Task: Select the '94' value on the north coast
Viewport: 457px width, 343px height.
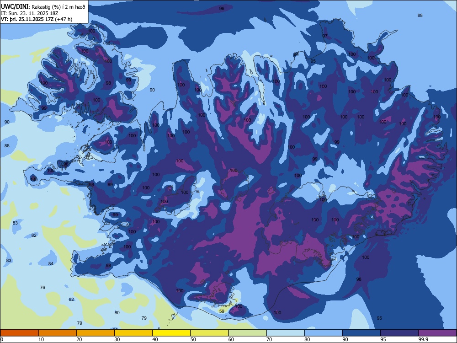Action: click(296, 54)
